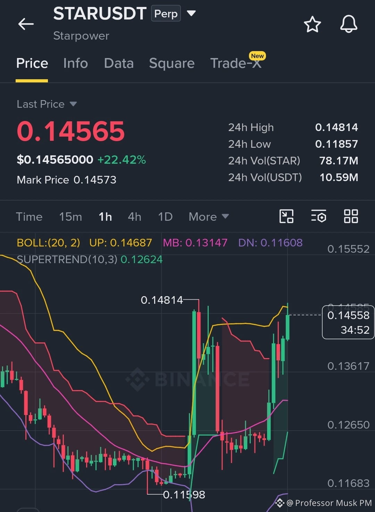Tap the UP: 0.14687 band value

tap(120, 242)
